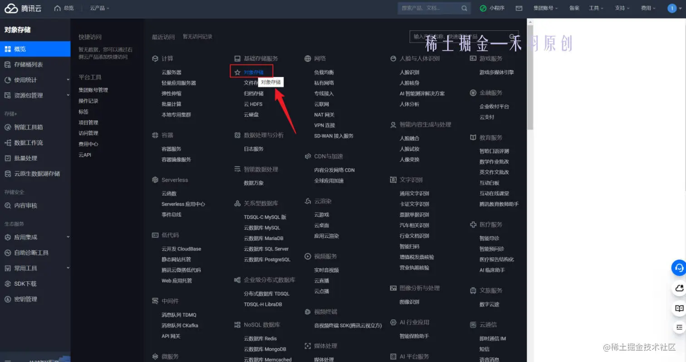Screen dimensions: 686x362
Task: Open the 费用 dropdown
Action: pos(648,8)
